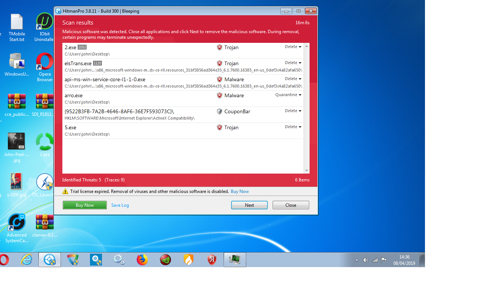Select the IObit Uninstaller desktop shortcut

point(44,28)
